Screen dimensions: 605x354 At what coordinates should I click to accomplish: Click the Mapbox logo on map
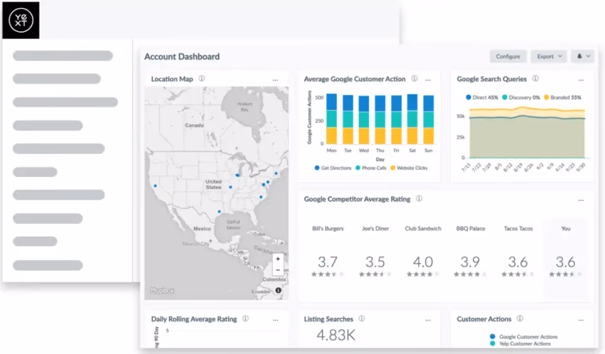(x=162, y=291)
